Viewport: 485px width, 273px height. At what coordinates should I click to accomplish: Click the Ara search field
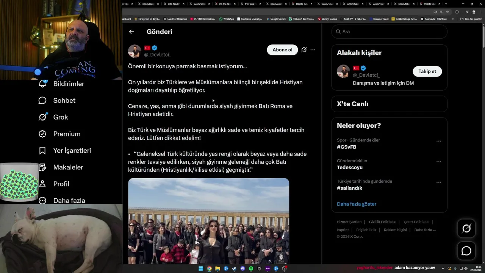389,31
